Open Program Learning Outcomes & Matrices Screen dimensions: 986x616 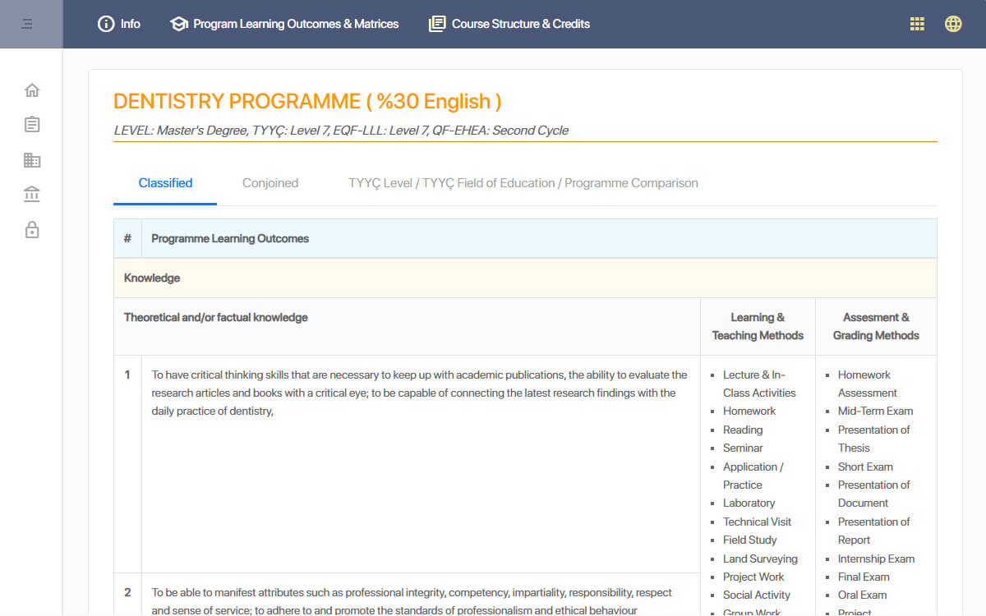(284, 24)
